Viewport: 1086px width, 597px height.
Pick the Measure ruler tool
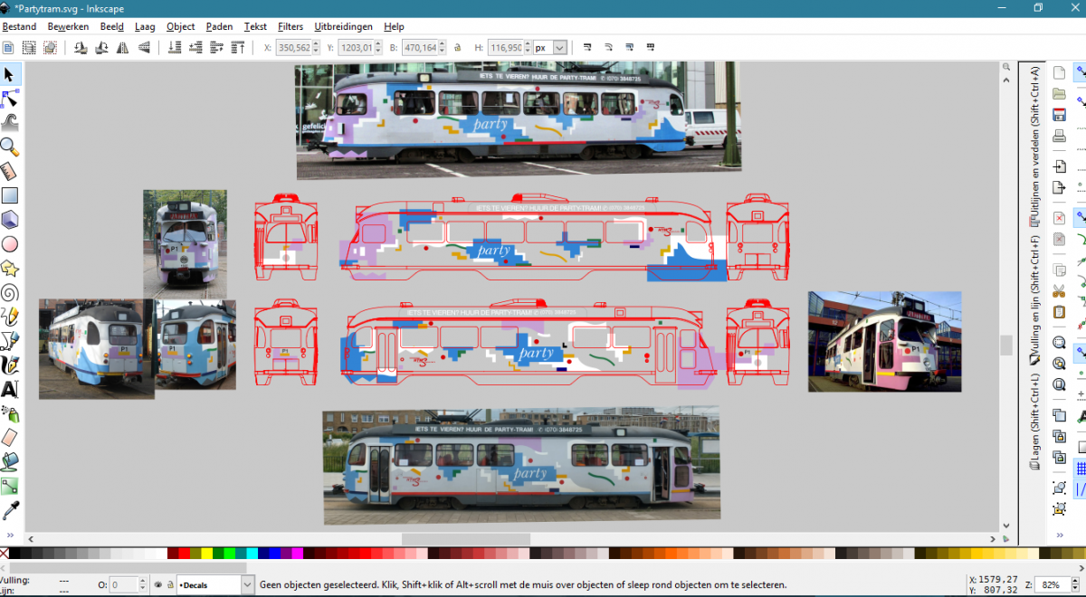click(x=10, y=171)
